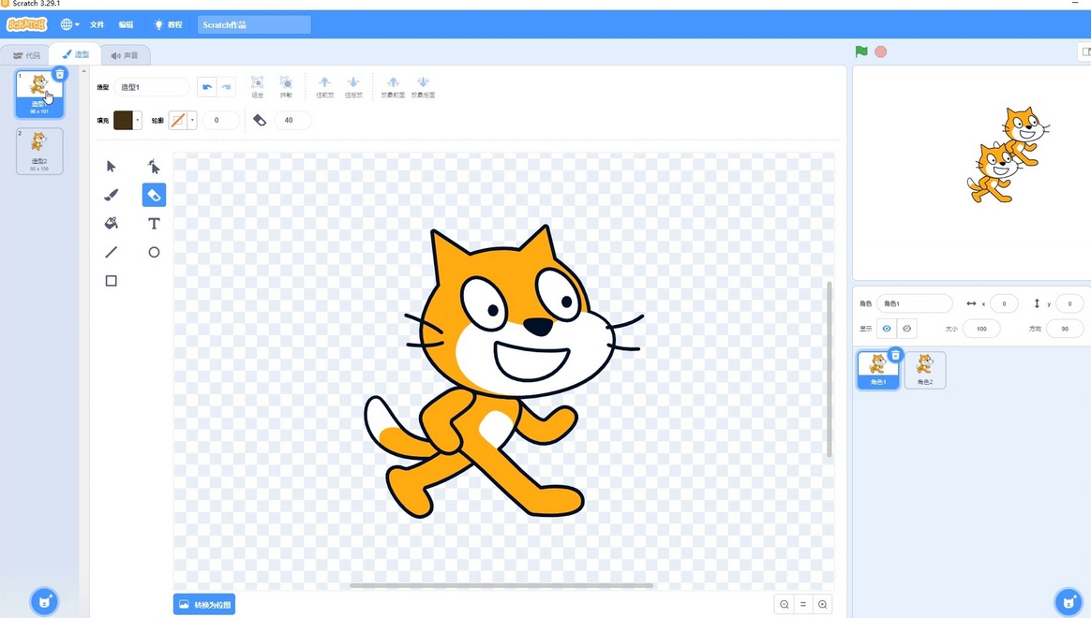This screenshot has width=1091, height=618.
Task: Select the text tool
Action: tap(154, 223)
